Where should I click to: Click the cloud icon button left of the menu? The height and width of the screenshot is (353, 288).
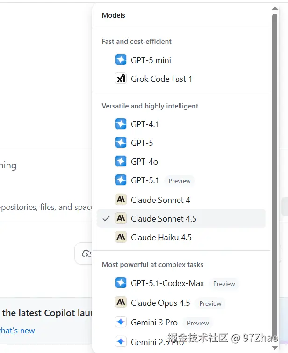tap(86, 253)
